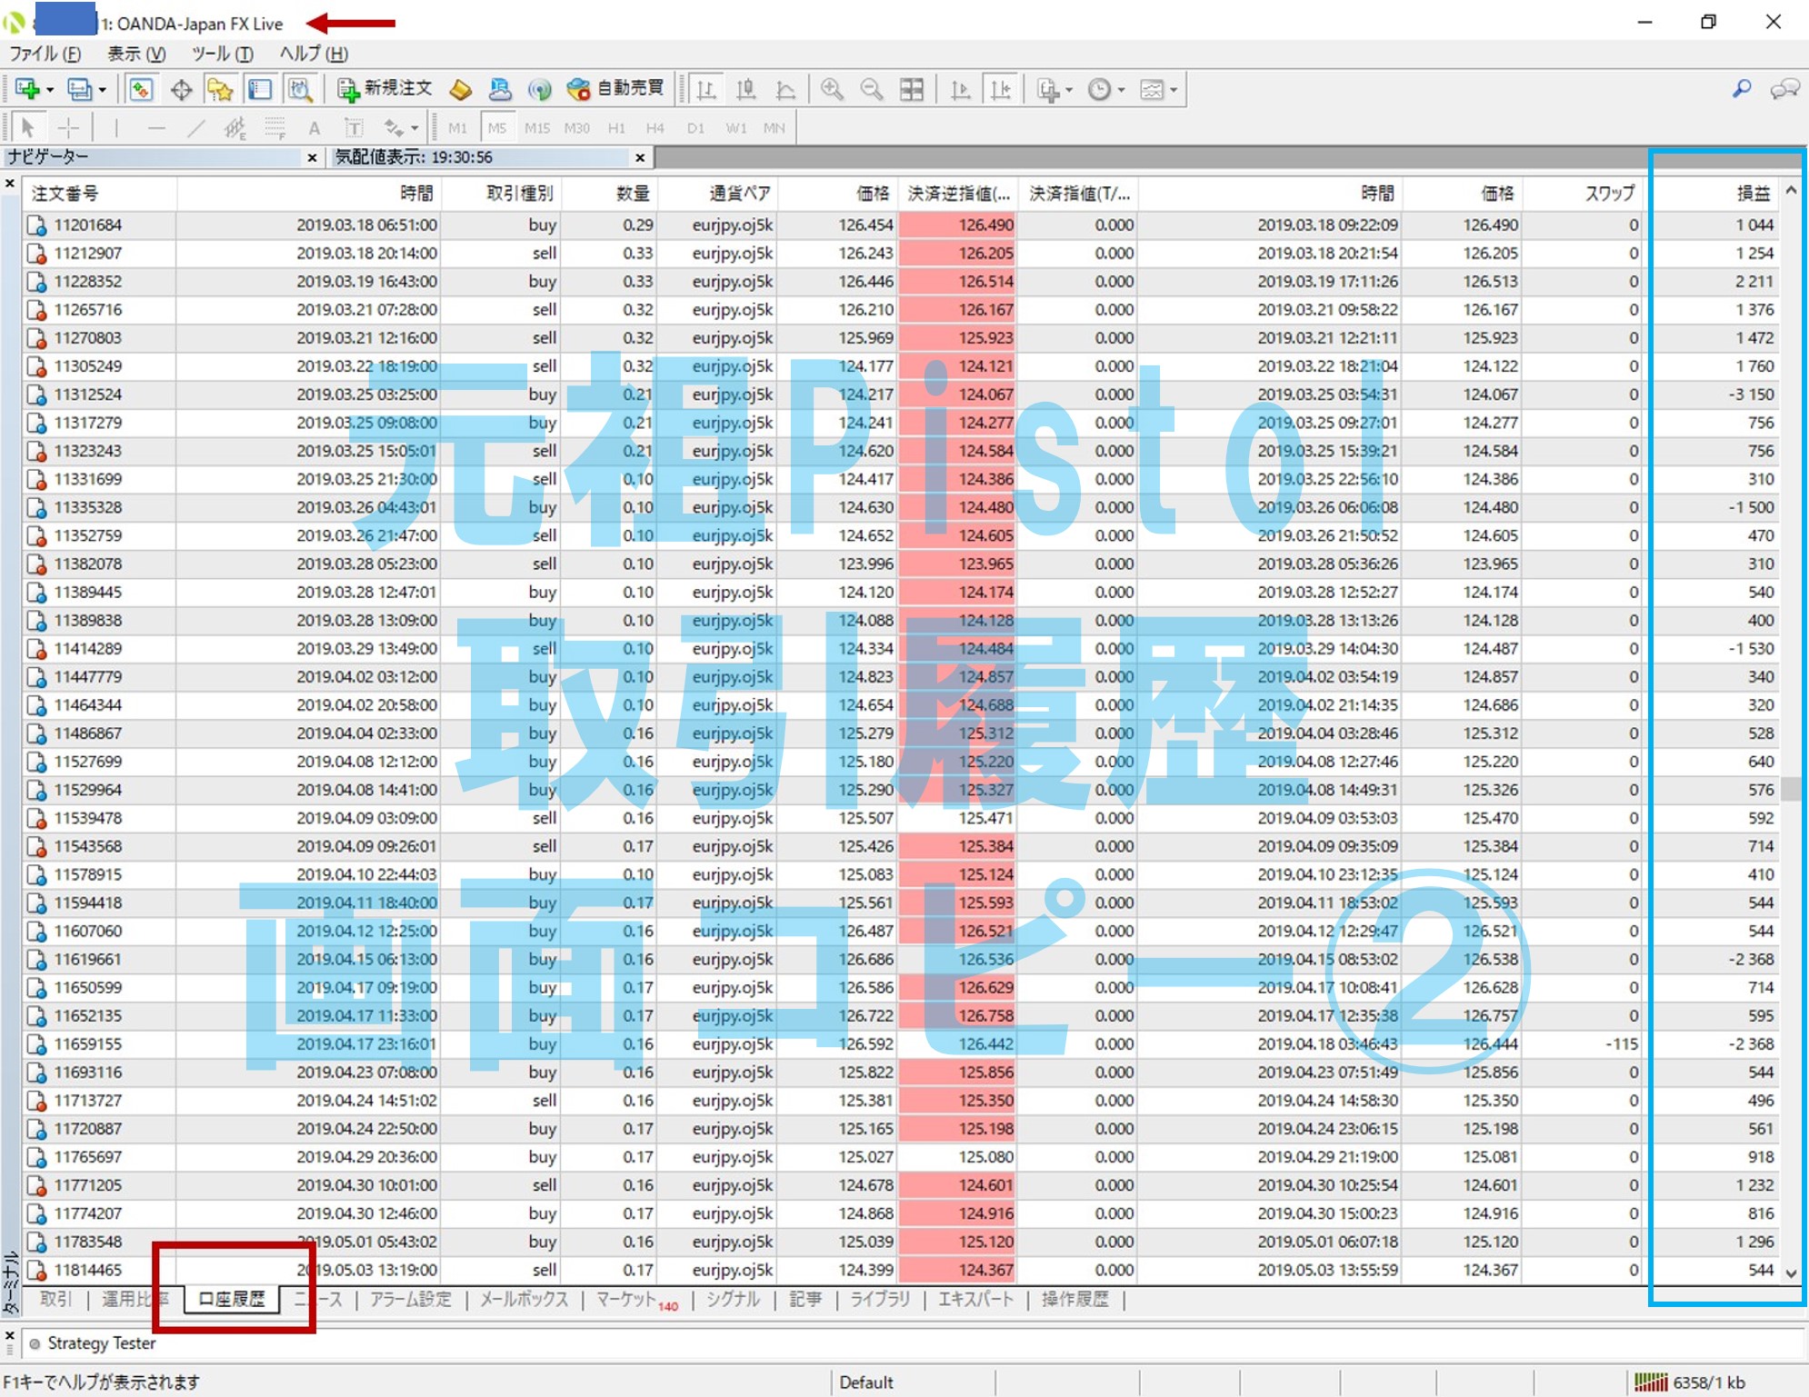
Task: Open the search magnifier icon
Action: click(x=1741, y=88)
